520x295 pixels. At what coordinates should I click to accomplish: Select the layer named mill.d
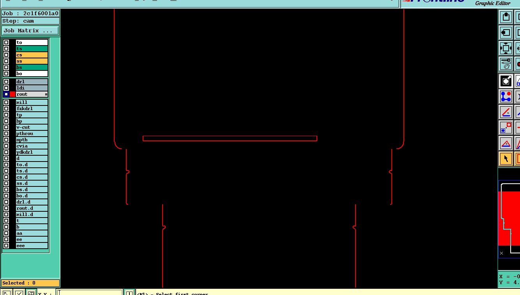pos(32,214)
